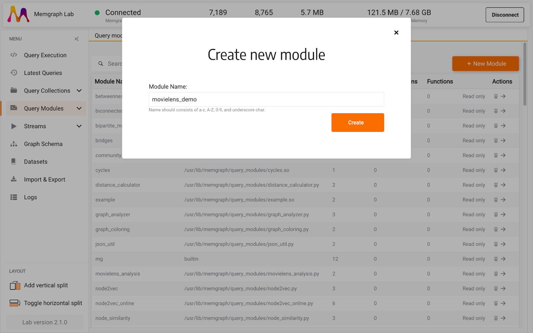The width and height of the screenshot is (533, 333).
Task: Click the Module Name input field
Action: click(x=266, y=99)
